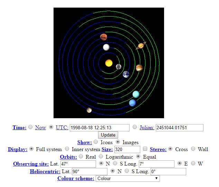Select the UTC time radio button
The width and height of the screenshot is (219, 187).
point(51,127)
